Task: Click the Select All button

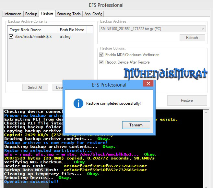Action: [x=35, y=88]
